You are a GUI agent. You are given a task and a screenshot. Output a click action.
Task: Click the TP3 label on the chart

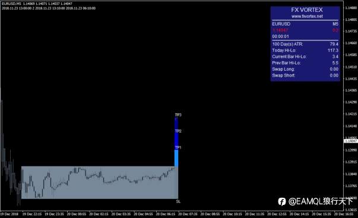coord(178,115)
